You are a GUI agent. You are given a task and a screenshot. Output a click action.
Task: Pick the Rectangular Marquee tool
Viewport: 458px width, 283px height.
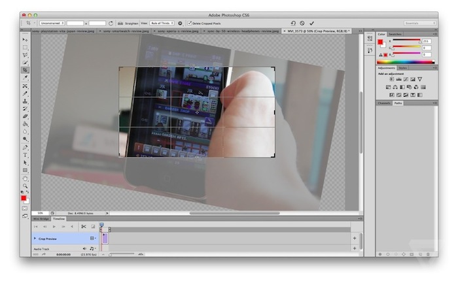(x=25, y=48)
